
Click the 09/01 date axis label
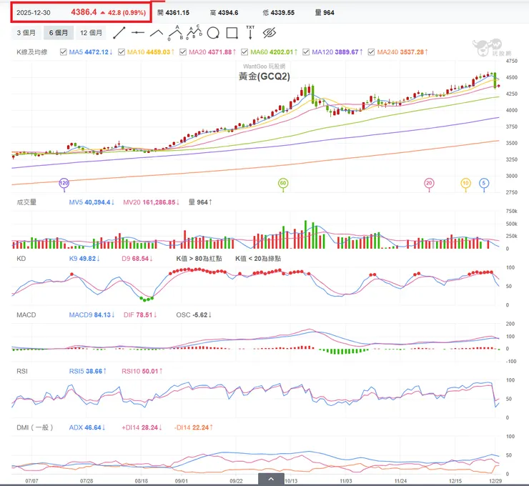point(182,480)
